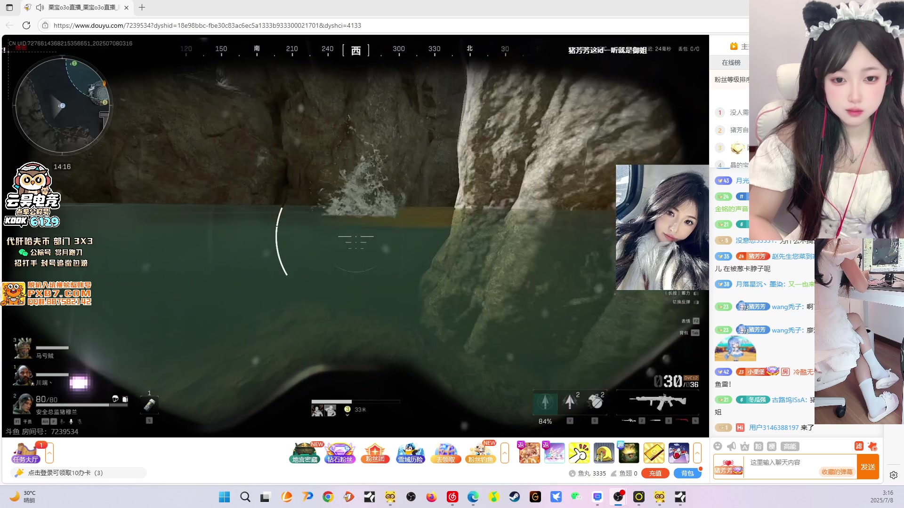Open WeChat from taskbar

[577, 497]
